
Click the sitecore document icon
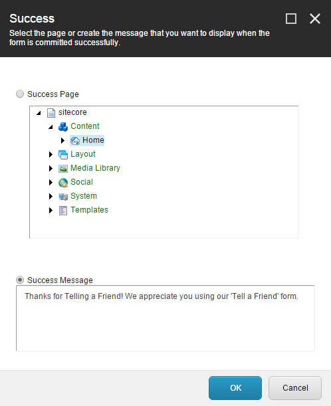point(51,113)
